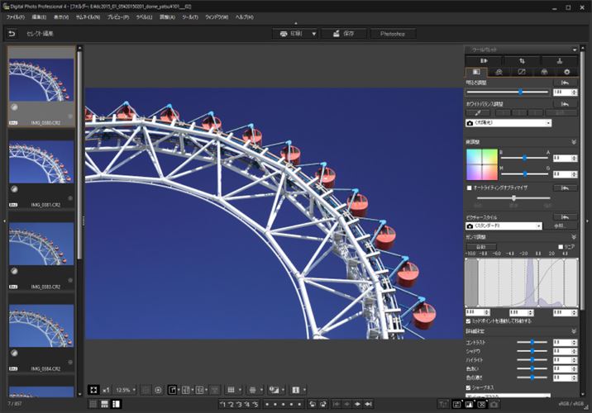Collapse the advanced settings section chevron
This screenshot has width=592, height=413.
(x=574, y=331)
